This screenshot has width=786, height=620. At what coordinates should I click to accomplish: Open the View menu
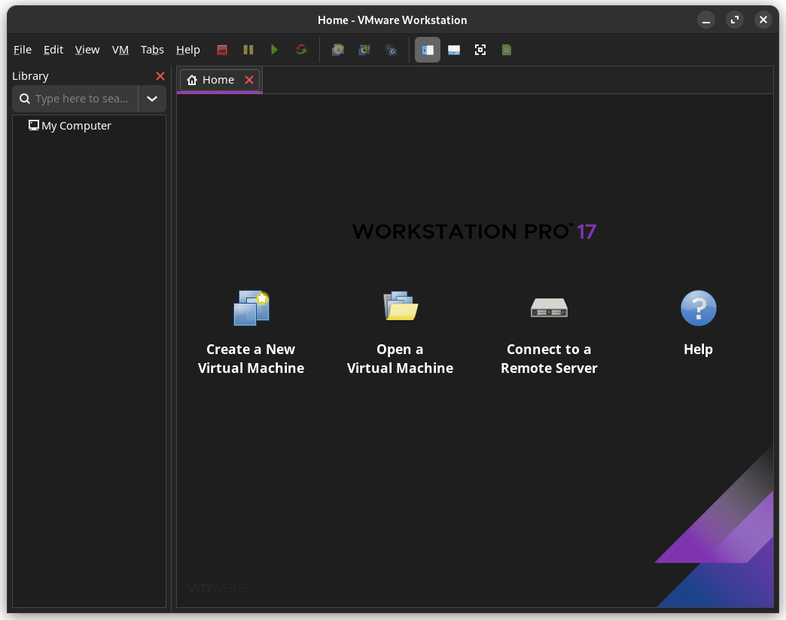point(87,50)
